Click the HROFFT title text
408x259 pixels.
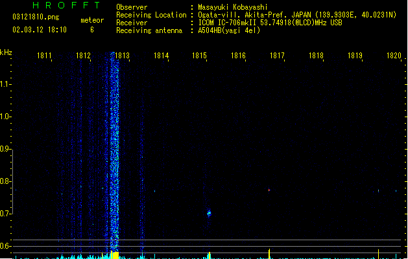pyautogui.click(x=67, y=5)
